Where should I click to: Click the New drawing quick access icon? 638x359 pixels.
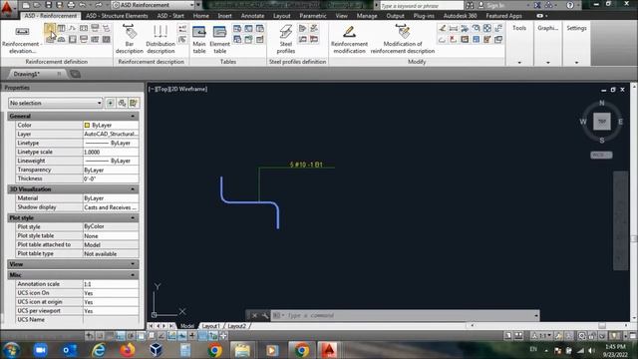point(26,5)
